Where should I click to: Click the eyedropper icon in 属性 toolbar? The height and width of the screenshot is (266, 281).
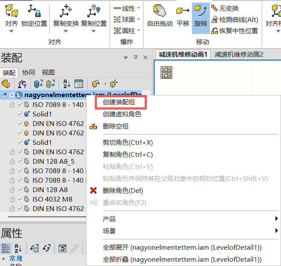point(75,248)
